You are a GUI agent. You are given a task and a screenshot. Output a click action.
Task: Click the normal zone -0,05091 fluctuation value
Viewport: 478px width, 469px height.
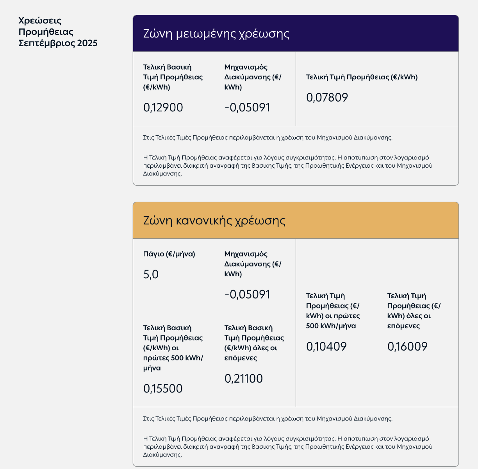click(247, 294)
